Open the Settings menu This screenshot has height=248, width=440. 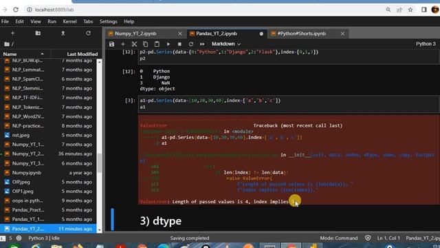point(109,21)
